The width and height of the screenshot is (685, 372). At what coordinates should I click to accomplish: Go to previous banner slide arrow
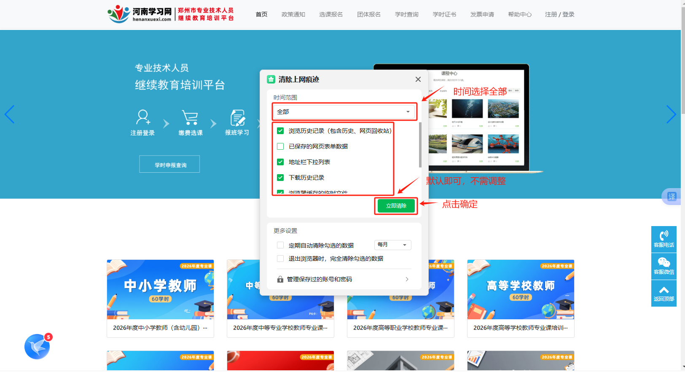[x=9, y=114]
